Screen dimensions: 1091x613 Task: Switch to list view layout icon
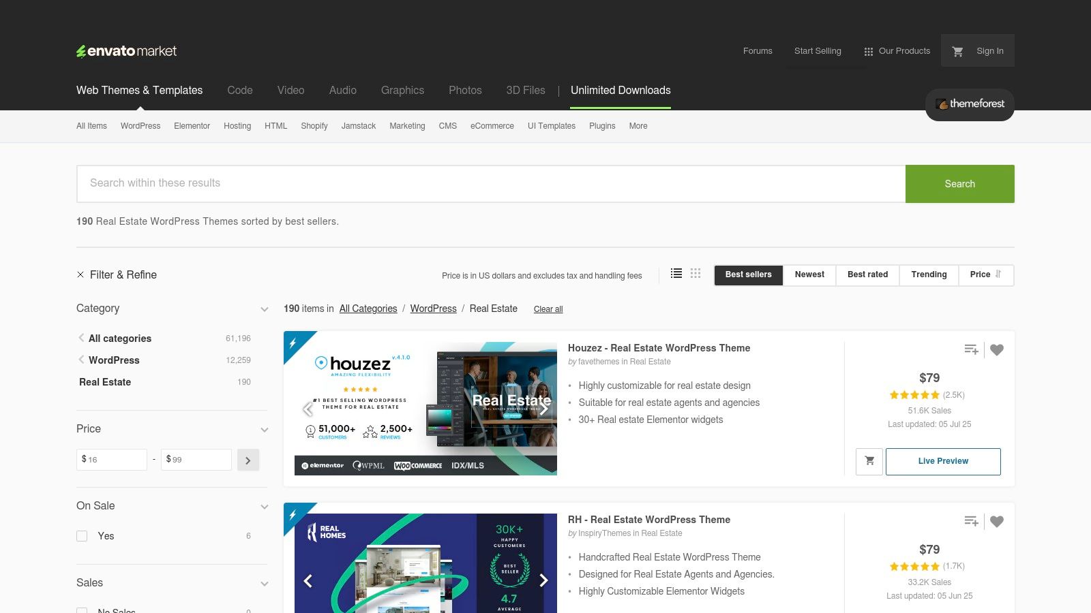coord(676,273)
